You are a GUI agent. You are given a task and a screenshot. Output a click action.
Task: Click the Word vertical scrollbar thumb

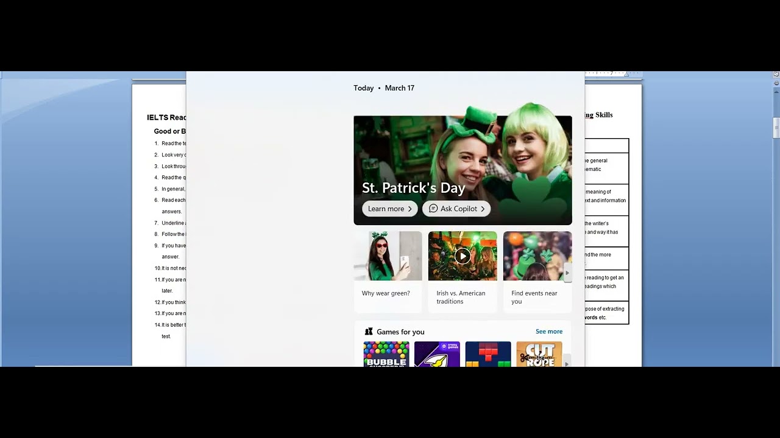776,128
